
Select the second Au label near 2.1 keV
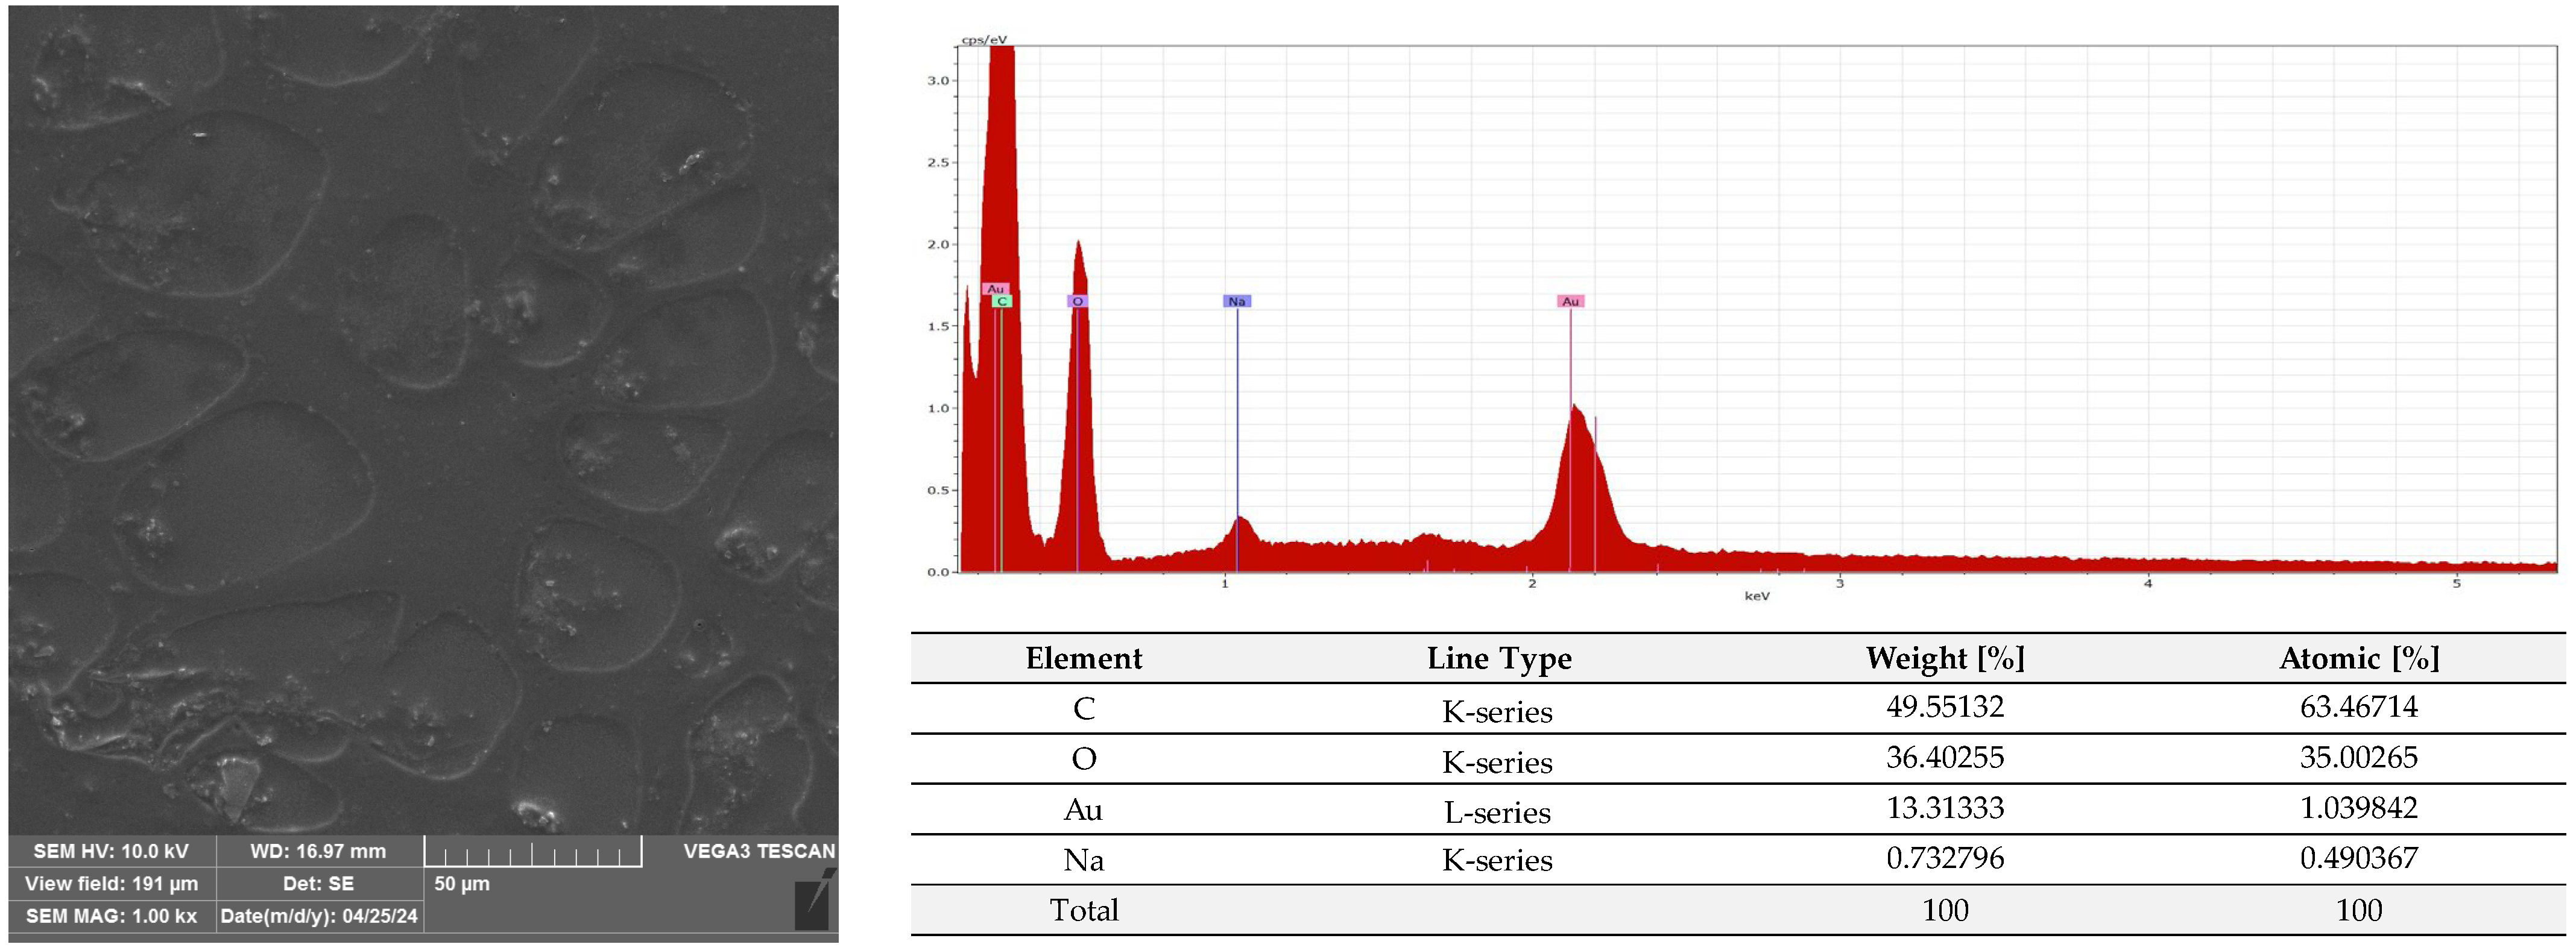pos(1572,300)
